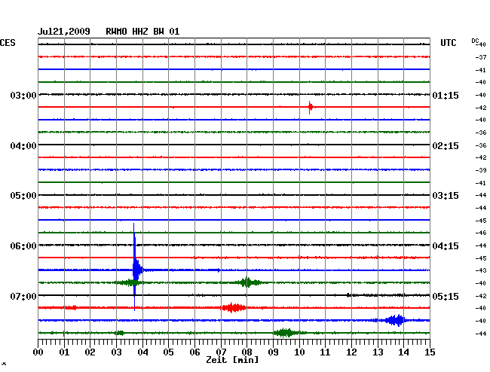Click the 05:15 UTC time label
The width and height of the screenshot is (490, 372).
446,296
